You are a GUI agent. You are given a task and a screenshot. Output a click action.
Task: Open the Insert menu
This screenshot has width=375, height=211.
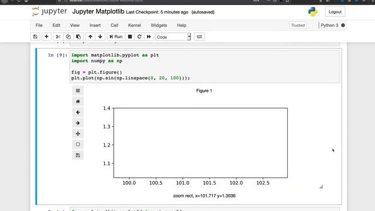95,25
